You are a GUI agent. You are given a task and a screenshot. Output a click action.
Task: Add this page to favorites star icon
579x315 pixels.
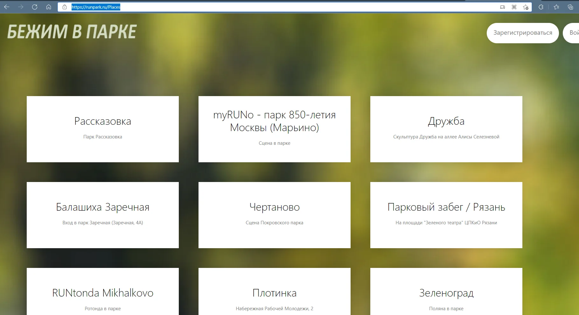525,7
